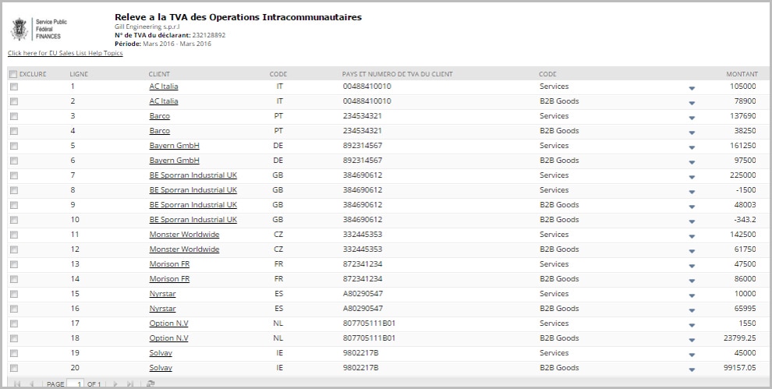This screenshot has width=772, height=389.
Task: Select the amount 23799.25 on line 18
Action: pos(739,338)
